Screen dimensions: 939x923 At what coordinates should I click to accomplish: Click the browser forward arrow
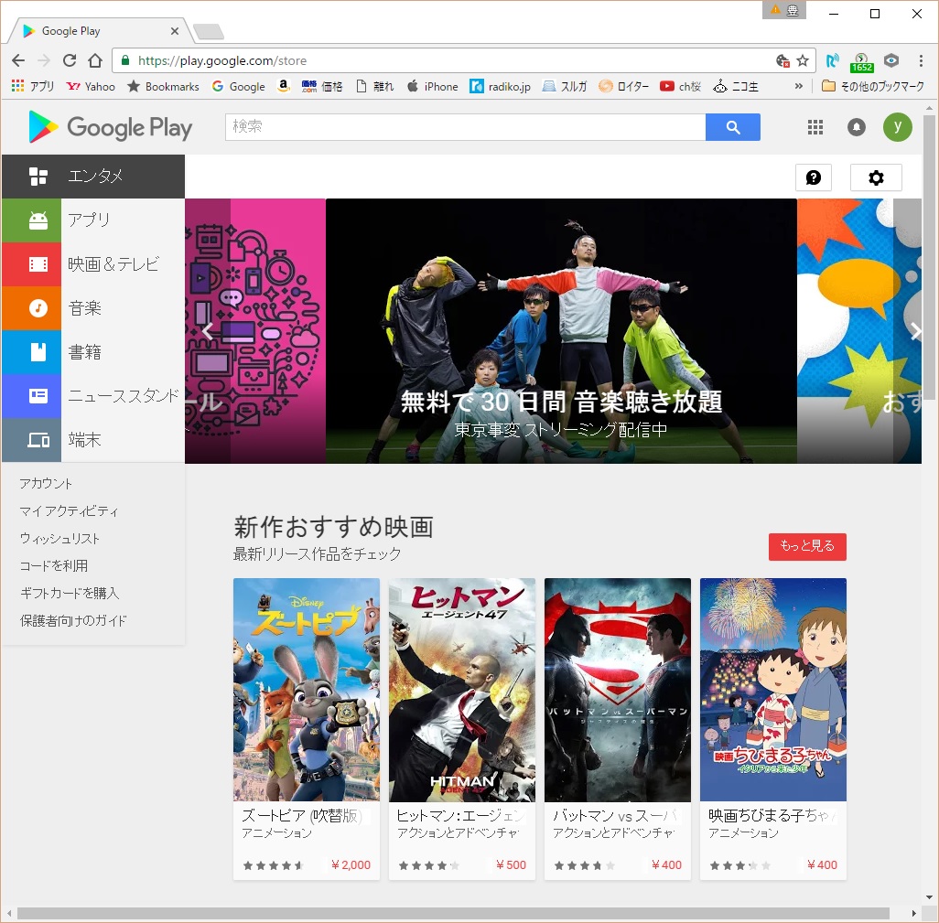click(44, 60)
